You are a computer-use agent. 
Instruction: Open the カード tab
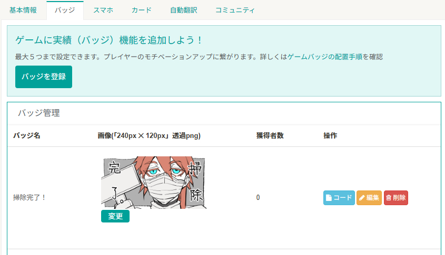(141, 10)
